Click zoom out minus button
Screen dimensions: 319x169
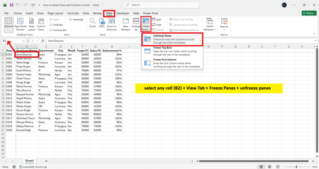[x=284, y=167]
